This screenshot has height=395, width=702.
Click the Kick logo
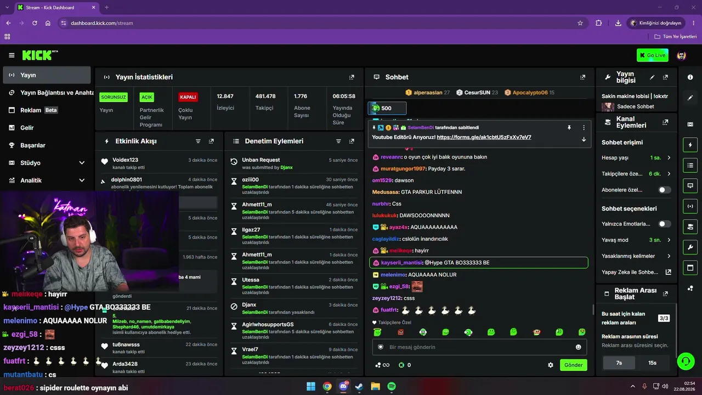(x=40, y=55)
